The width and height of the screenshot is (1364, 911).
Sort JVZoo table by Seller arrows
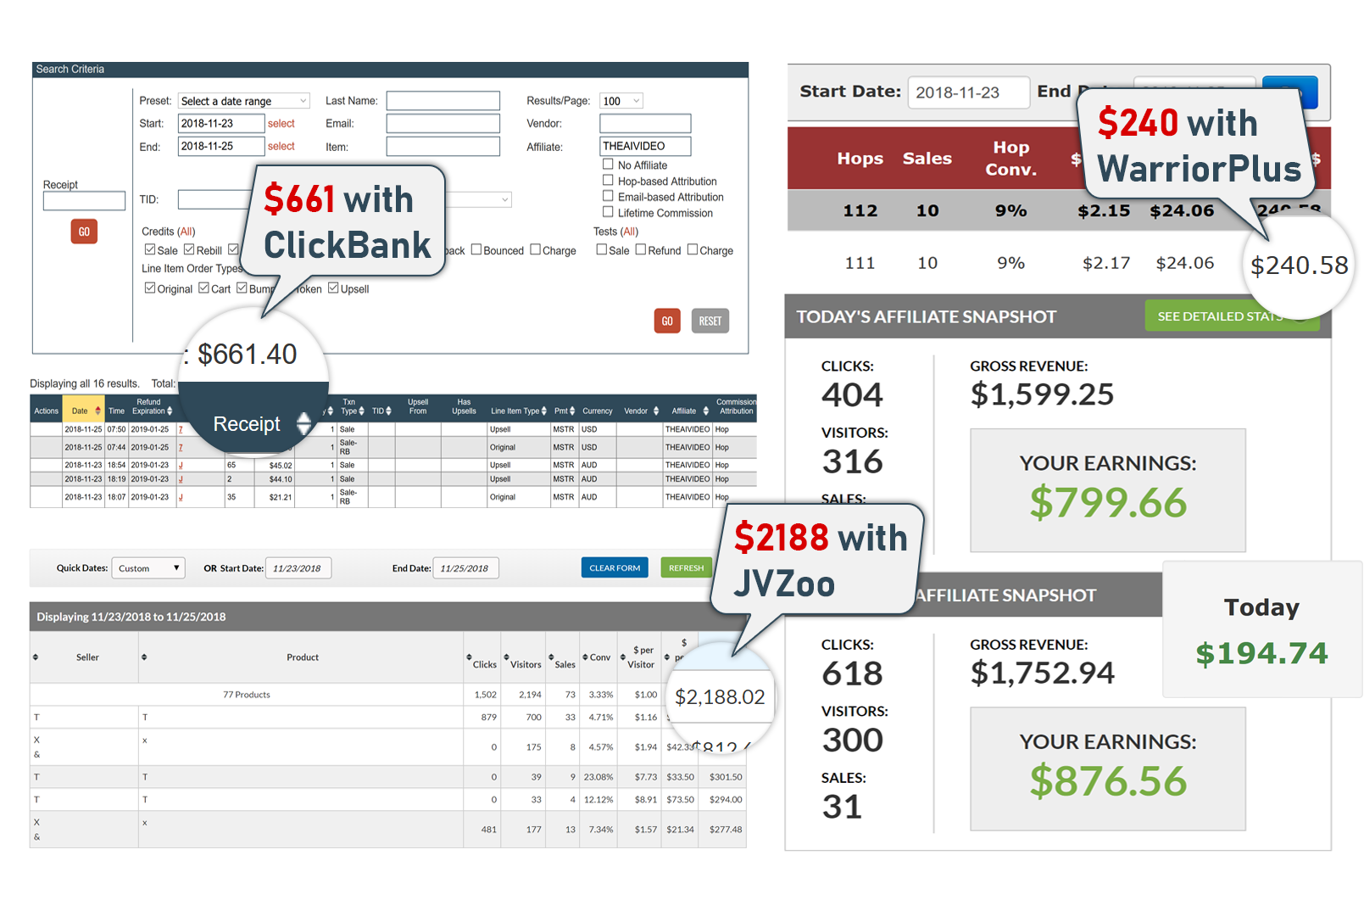[x=36, y=657]
